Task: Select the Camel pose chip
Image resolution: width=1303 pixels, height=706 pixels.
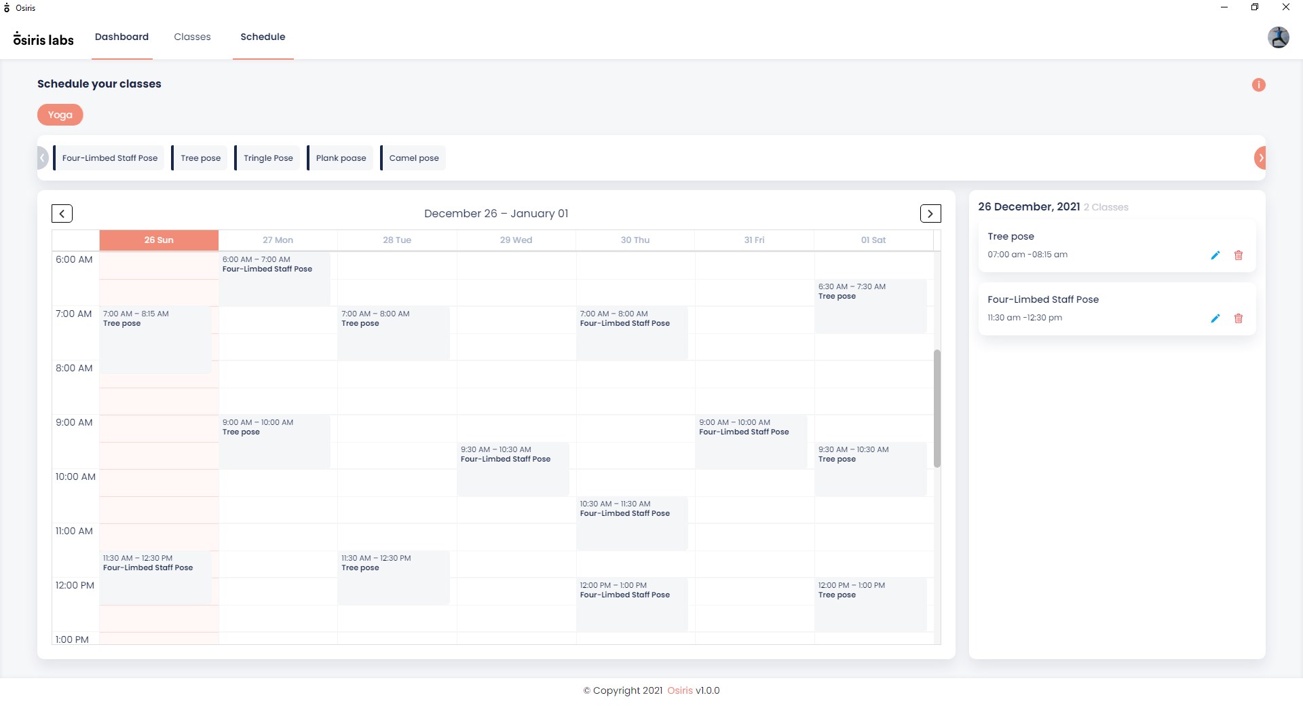Action: pyautogui.click(x=413, y=158)
